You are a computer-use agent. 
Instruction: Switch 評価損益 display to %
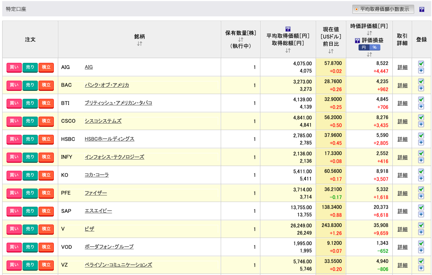[375, 47]
